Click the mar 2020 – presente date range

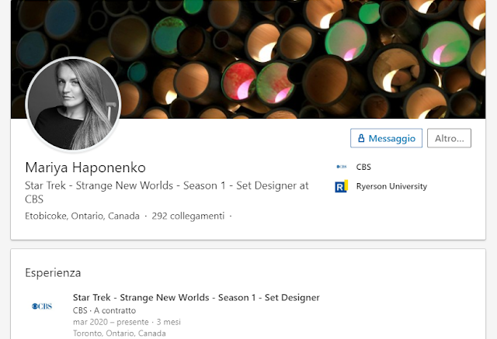pyautogui.click(x=110, y=322)
